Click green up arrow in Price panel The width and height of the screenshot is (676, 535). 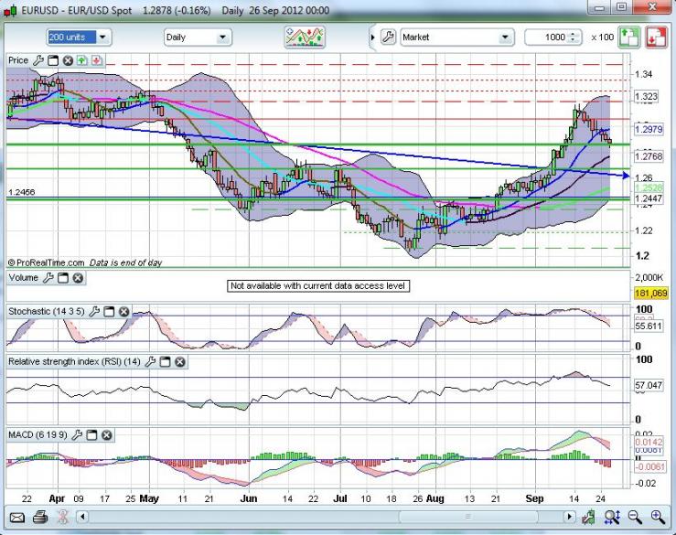[82, 60]
